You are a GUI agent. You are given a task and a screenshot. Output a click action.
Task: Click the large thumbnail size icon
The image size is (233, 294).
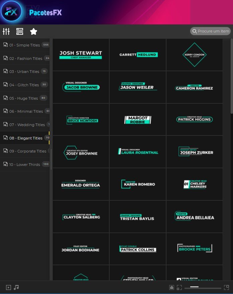click(x=226, y=287)
